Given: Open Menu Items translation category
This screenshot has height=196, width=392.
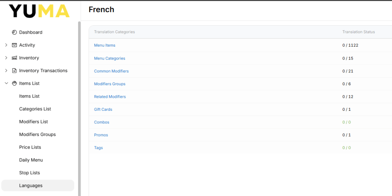Looking at the screenshot, I should tap(105, 45).
